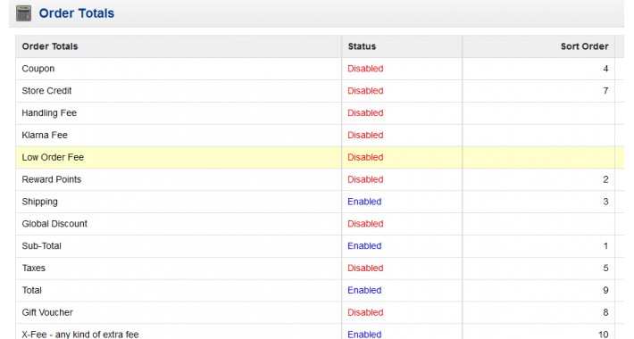Viewport: 634px width, 339px height.
Task: Click sort order 4 in Coupon row
Action: (605, 69)
